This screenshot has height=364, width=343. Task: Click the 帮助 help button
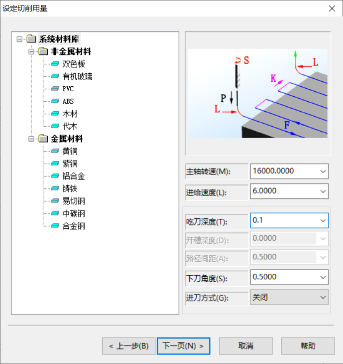pyautogui.click(x=308, y=346)
